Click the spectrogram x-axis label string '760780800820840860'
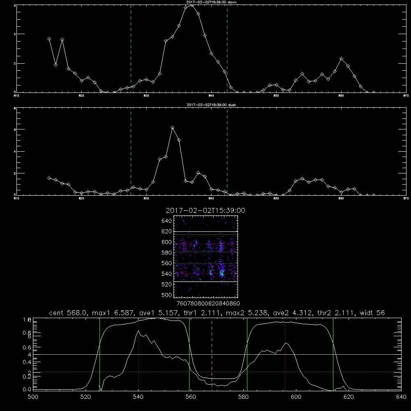 click(208, 304)
